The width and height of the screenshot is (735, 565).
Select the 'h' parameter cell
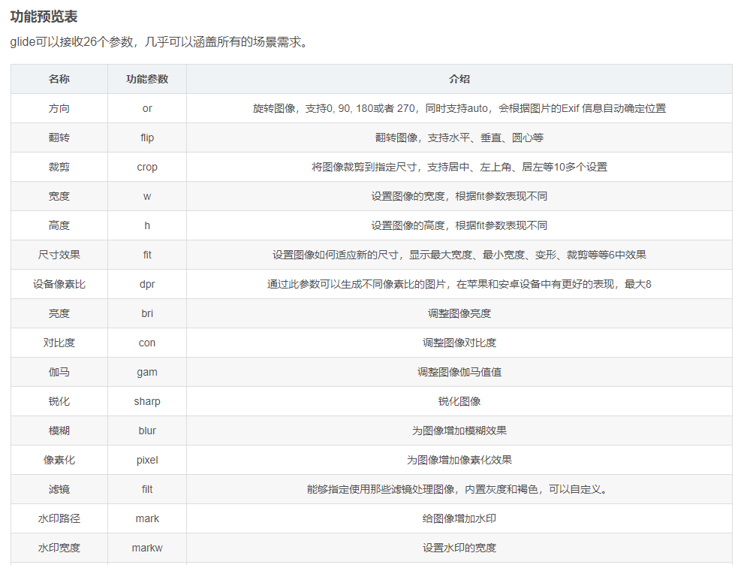[147, 225]
